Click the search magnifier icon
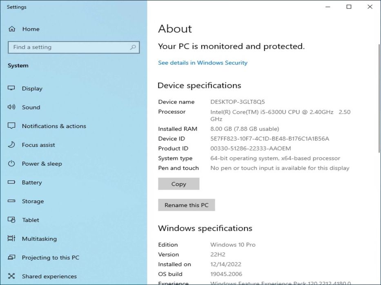This screenshot has width=381, height=285. pyautogui.click(x=133, y=47)
